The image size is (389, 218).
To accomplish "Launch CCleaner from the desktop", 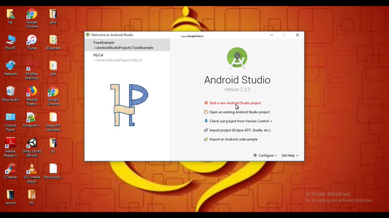I will click(11, 169).
